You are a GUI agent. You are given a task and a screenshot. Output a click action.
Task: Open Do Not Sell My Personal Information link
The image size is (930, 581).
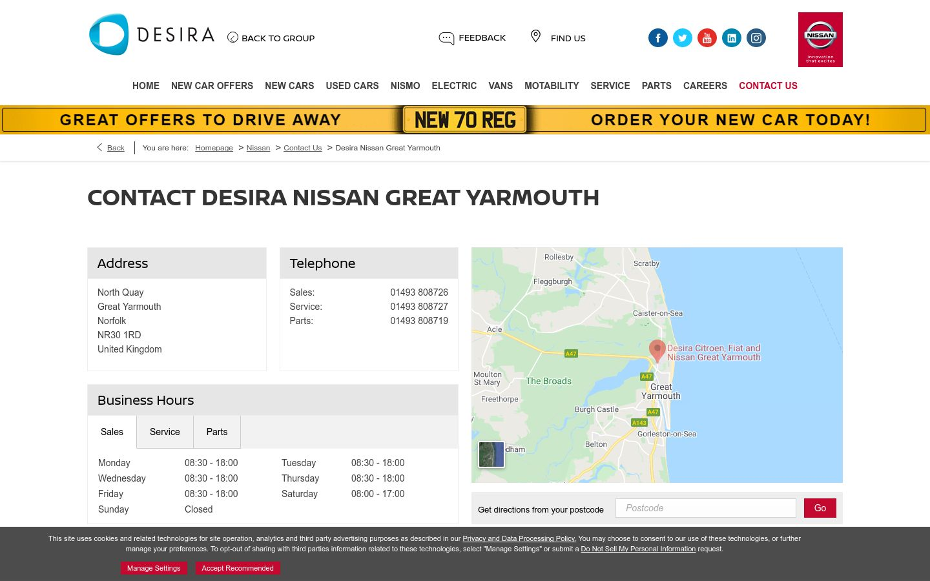638,549
